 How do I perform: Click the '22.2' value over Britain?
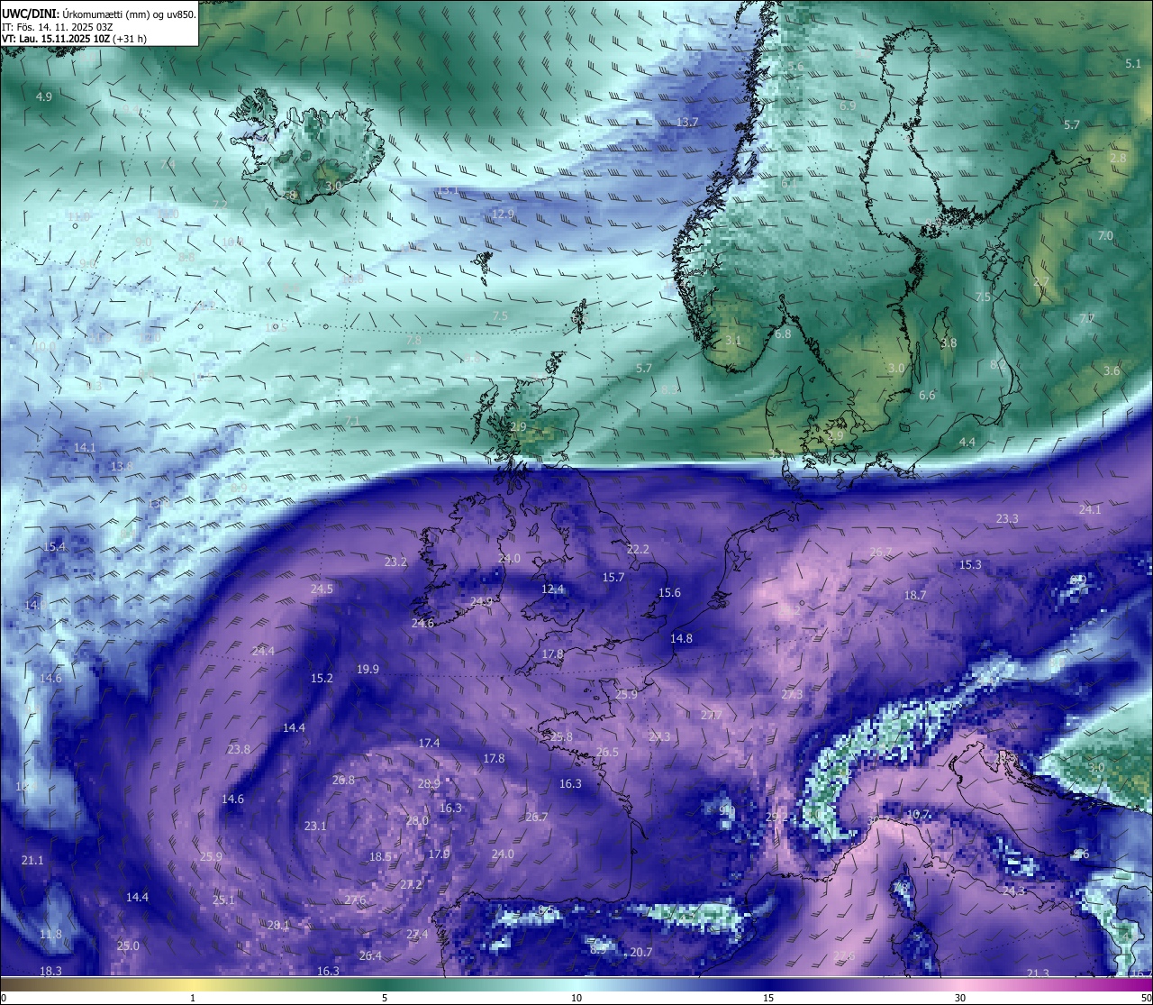coord(638,549)
